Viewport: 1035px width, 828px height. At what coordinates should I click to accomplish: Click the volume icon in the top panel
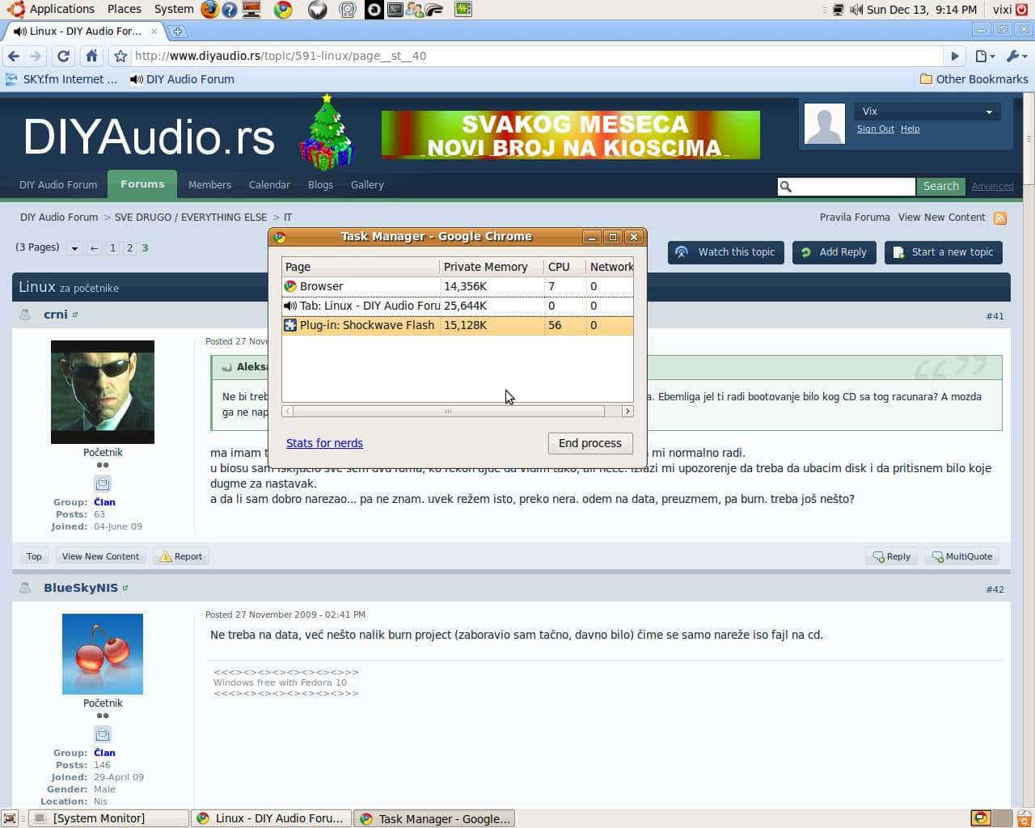[855, 10]
